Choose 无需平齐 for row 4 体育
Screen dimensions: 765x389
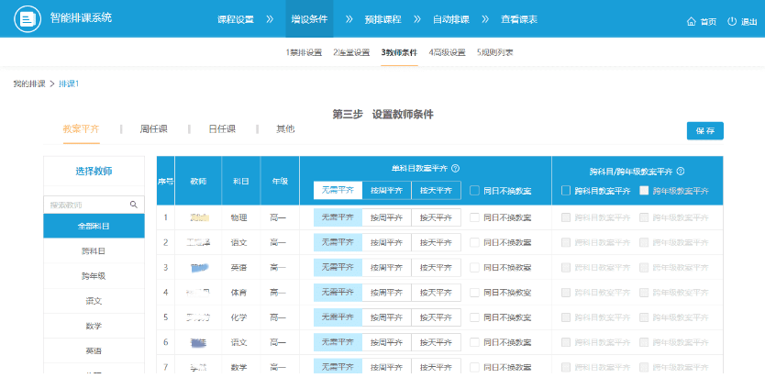[x=338, y=293]
